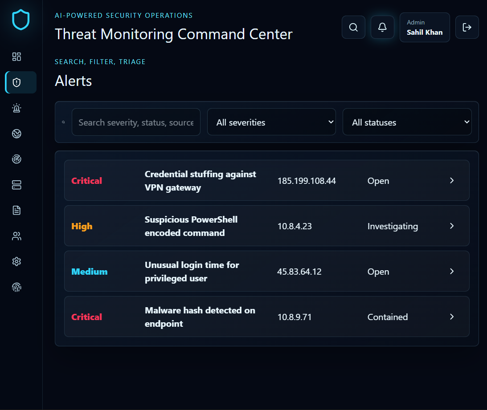Click the fingerprint icon in sidebar
487x410 pixels.
click(x=16, y=288)
